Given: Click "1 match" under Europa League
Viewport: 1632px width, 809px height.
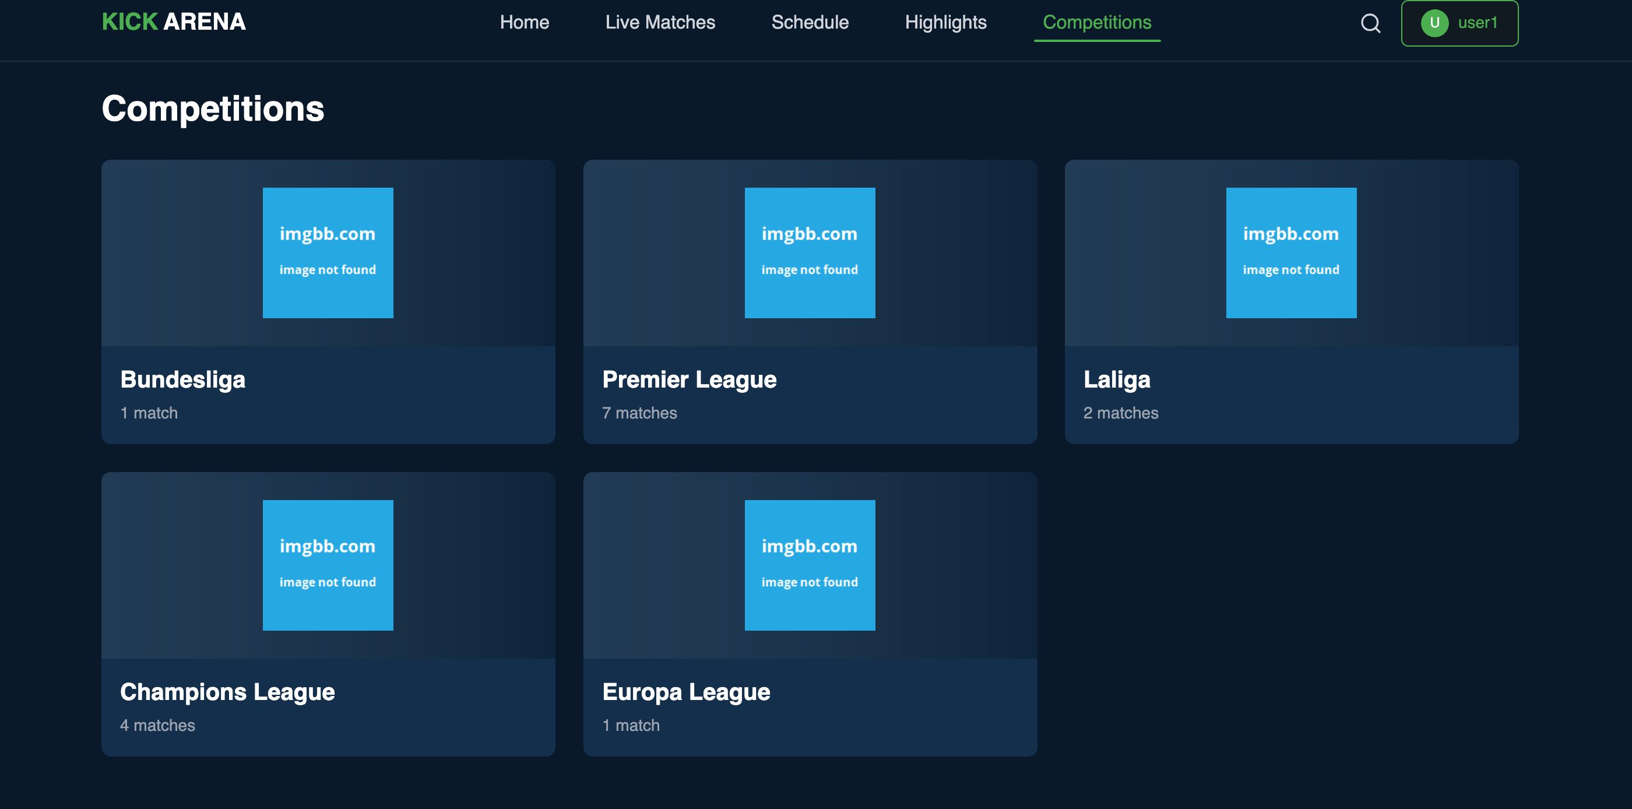Looking at the screenshot, I should coord(631,726).
